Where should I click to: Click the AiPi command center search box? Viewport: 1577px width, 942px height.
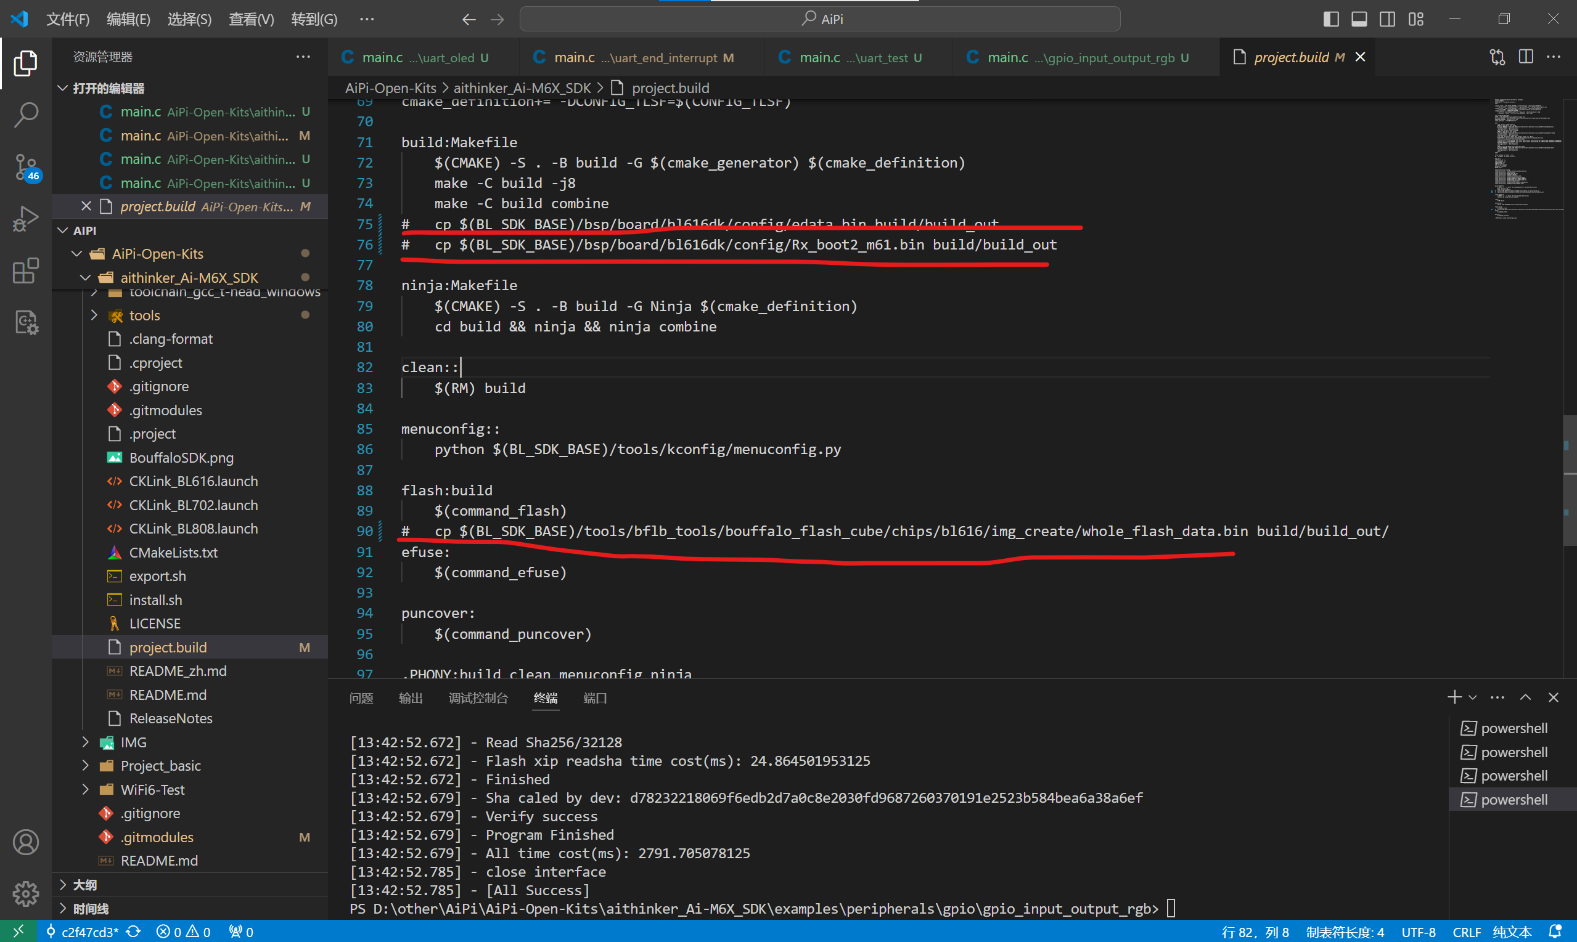coord(820,19)
